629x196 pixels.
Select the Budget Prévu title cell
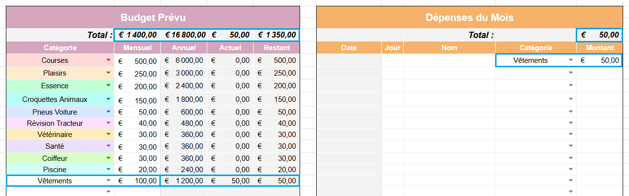click(x=152, y=18)
